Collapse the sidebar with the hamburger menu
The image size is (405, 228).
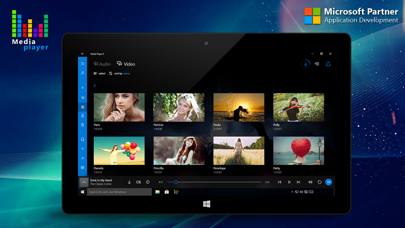click(x=82, y=64)
